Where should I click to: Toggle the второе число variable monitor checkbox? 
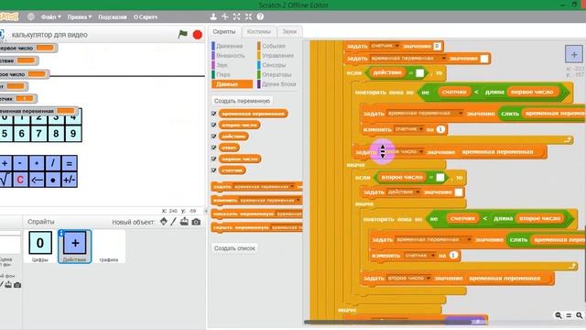[213, 125]
